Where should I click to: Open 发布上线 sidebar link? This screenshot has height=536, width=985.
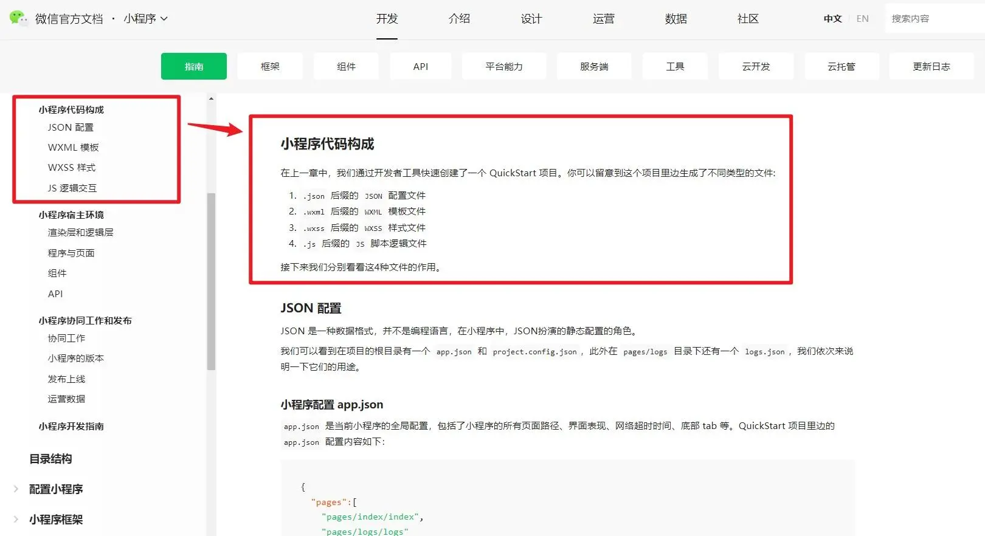pyautogui.click(x=66, y=379)
